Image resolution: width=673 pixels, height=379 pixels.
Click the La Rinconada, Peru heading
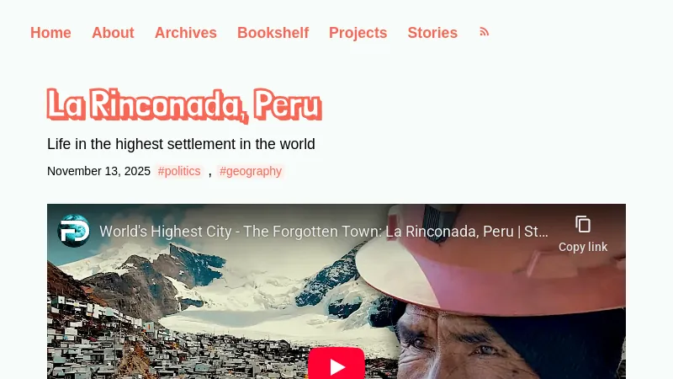tap(184, 104)
